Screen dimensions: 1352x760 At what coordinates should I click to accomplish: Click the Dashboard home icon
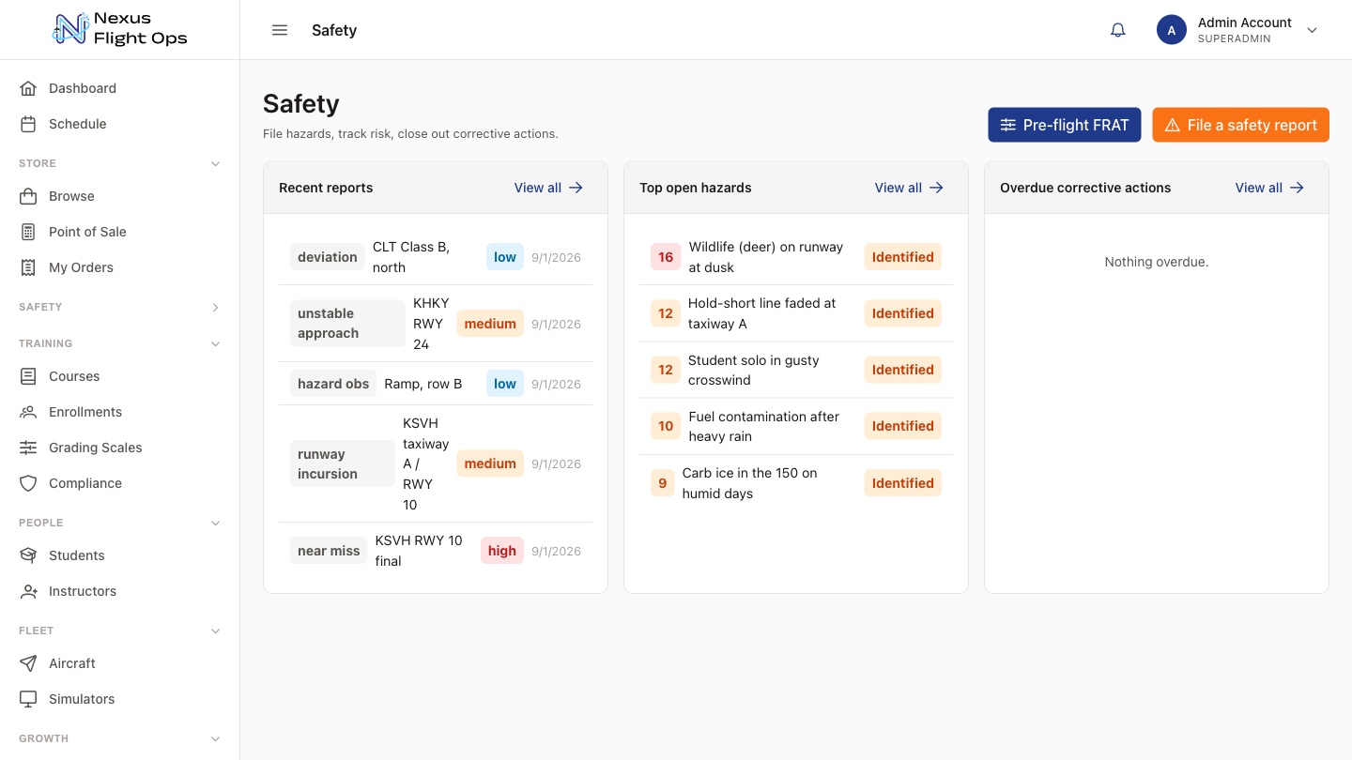pyautogui.click(x=28, y=88)
